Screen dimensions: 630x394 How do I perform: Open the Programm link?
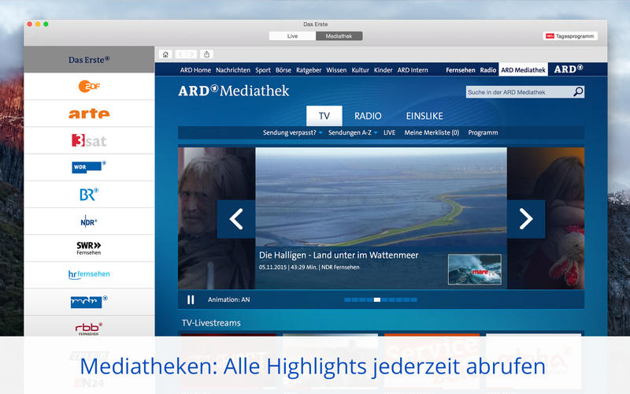point(483,132)
